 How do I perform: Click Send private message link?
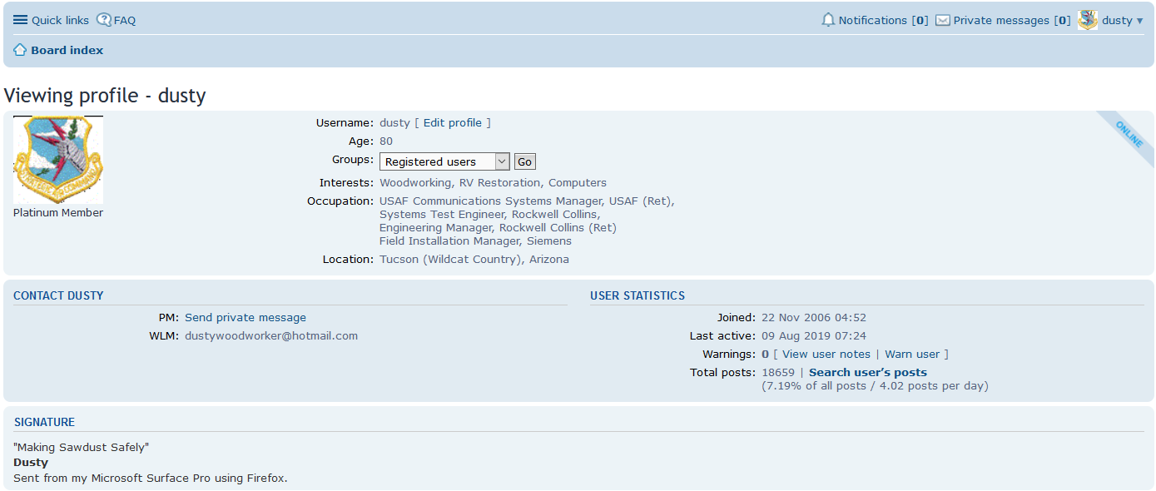pos(246,317)
